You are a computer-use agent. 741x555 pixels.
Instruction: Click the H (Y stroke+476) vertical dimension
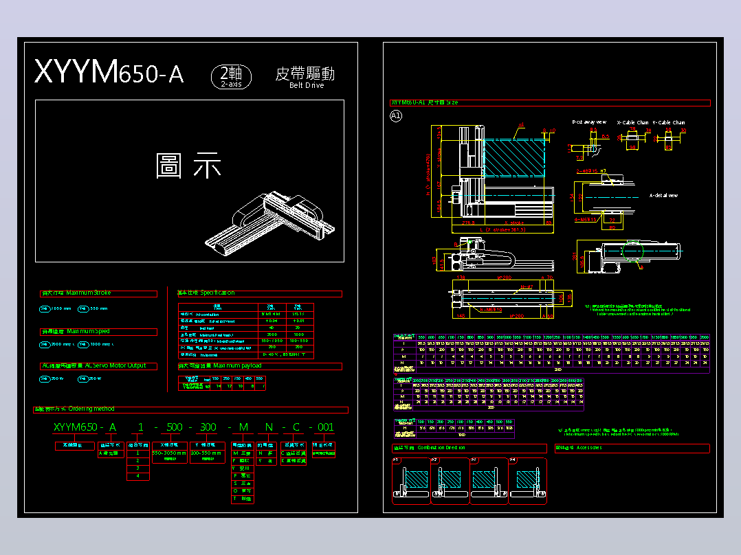[x=428, y=174]
